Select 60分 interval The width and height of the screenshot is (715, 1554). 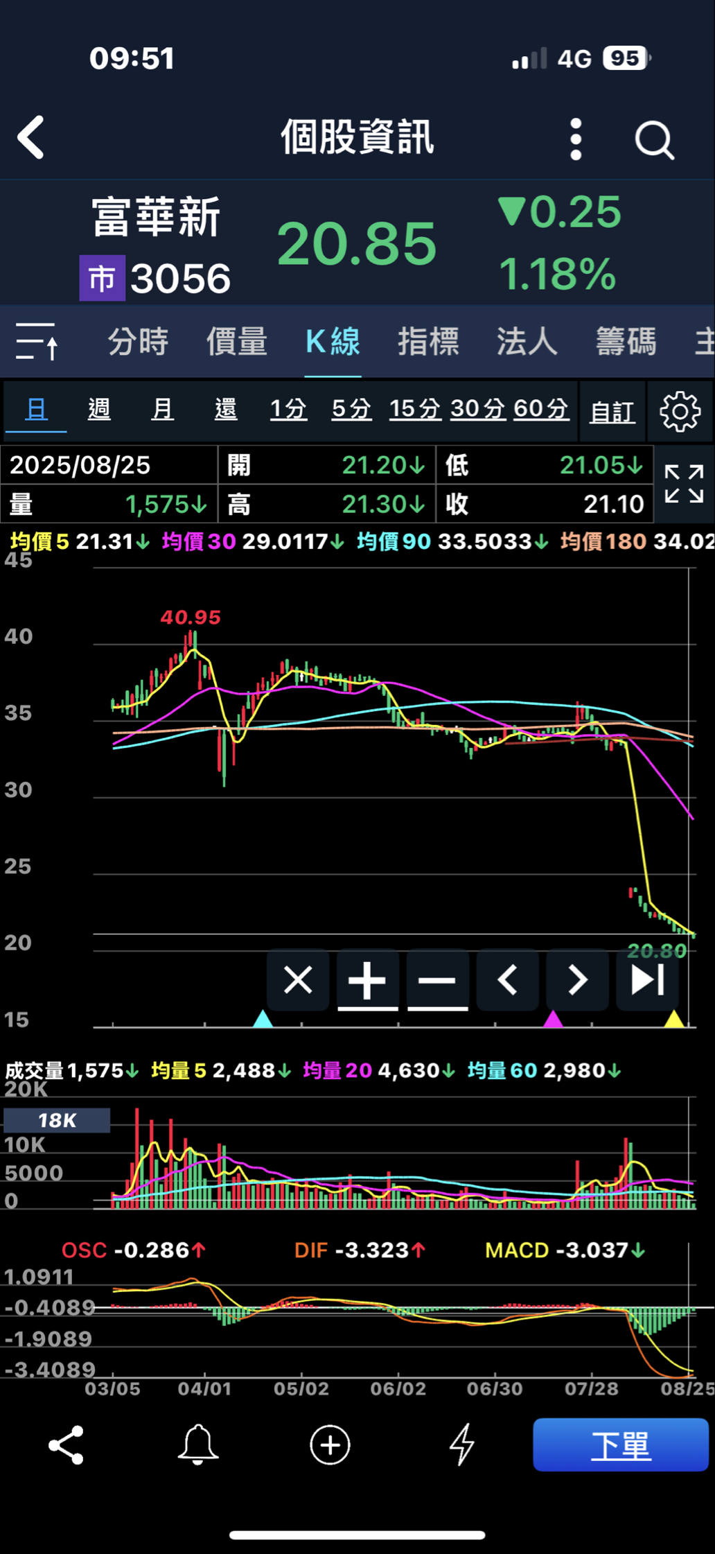pyautogui.click(x=540, y=409)
